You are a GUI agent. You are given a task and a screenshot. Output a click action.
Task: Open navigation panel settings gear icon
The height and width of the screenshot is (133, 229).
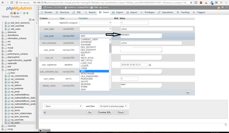24,13
